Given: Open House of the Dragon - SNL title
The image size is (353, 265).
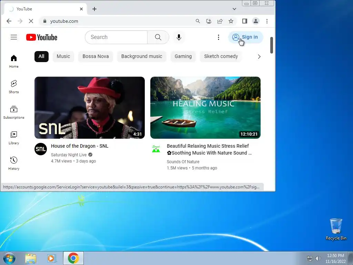Looking at the screenshot, I should [x=80, y=146].
